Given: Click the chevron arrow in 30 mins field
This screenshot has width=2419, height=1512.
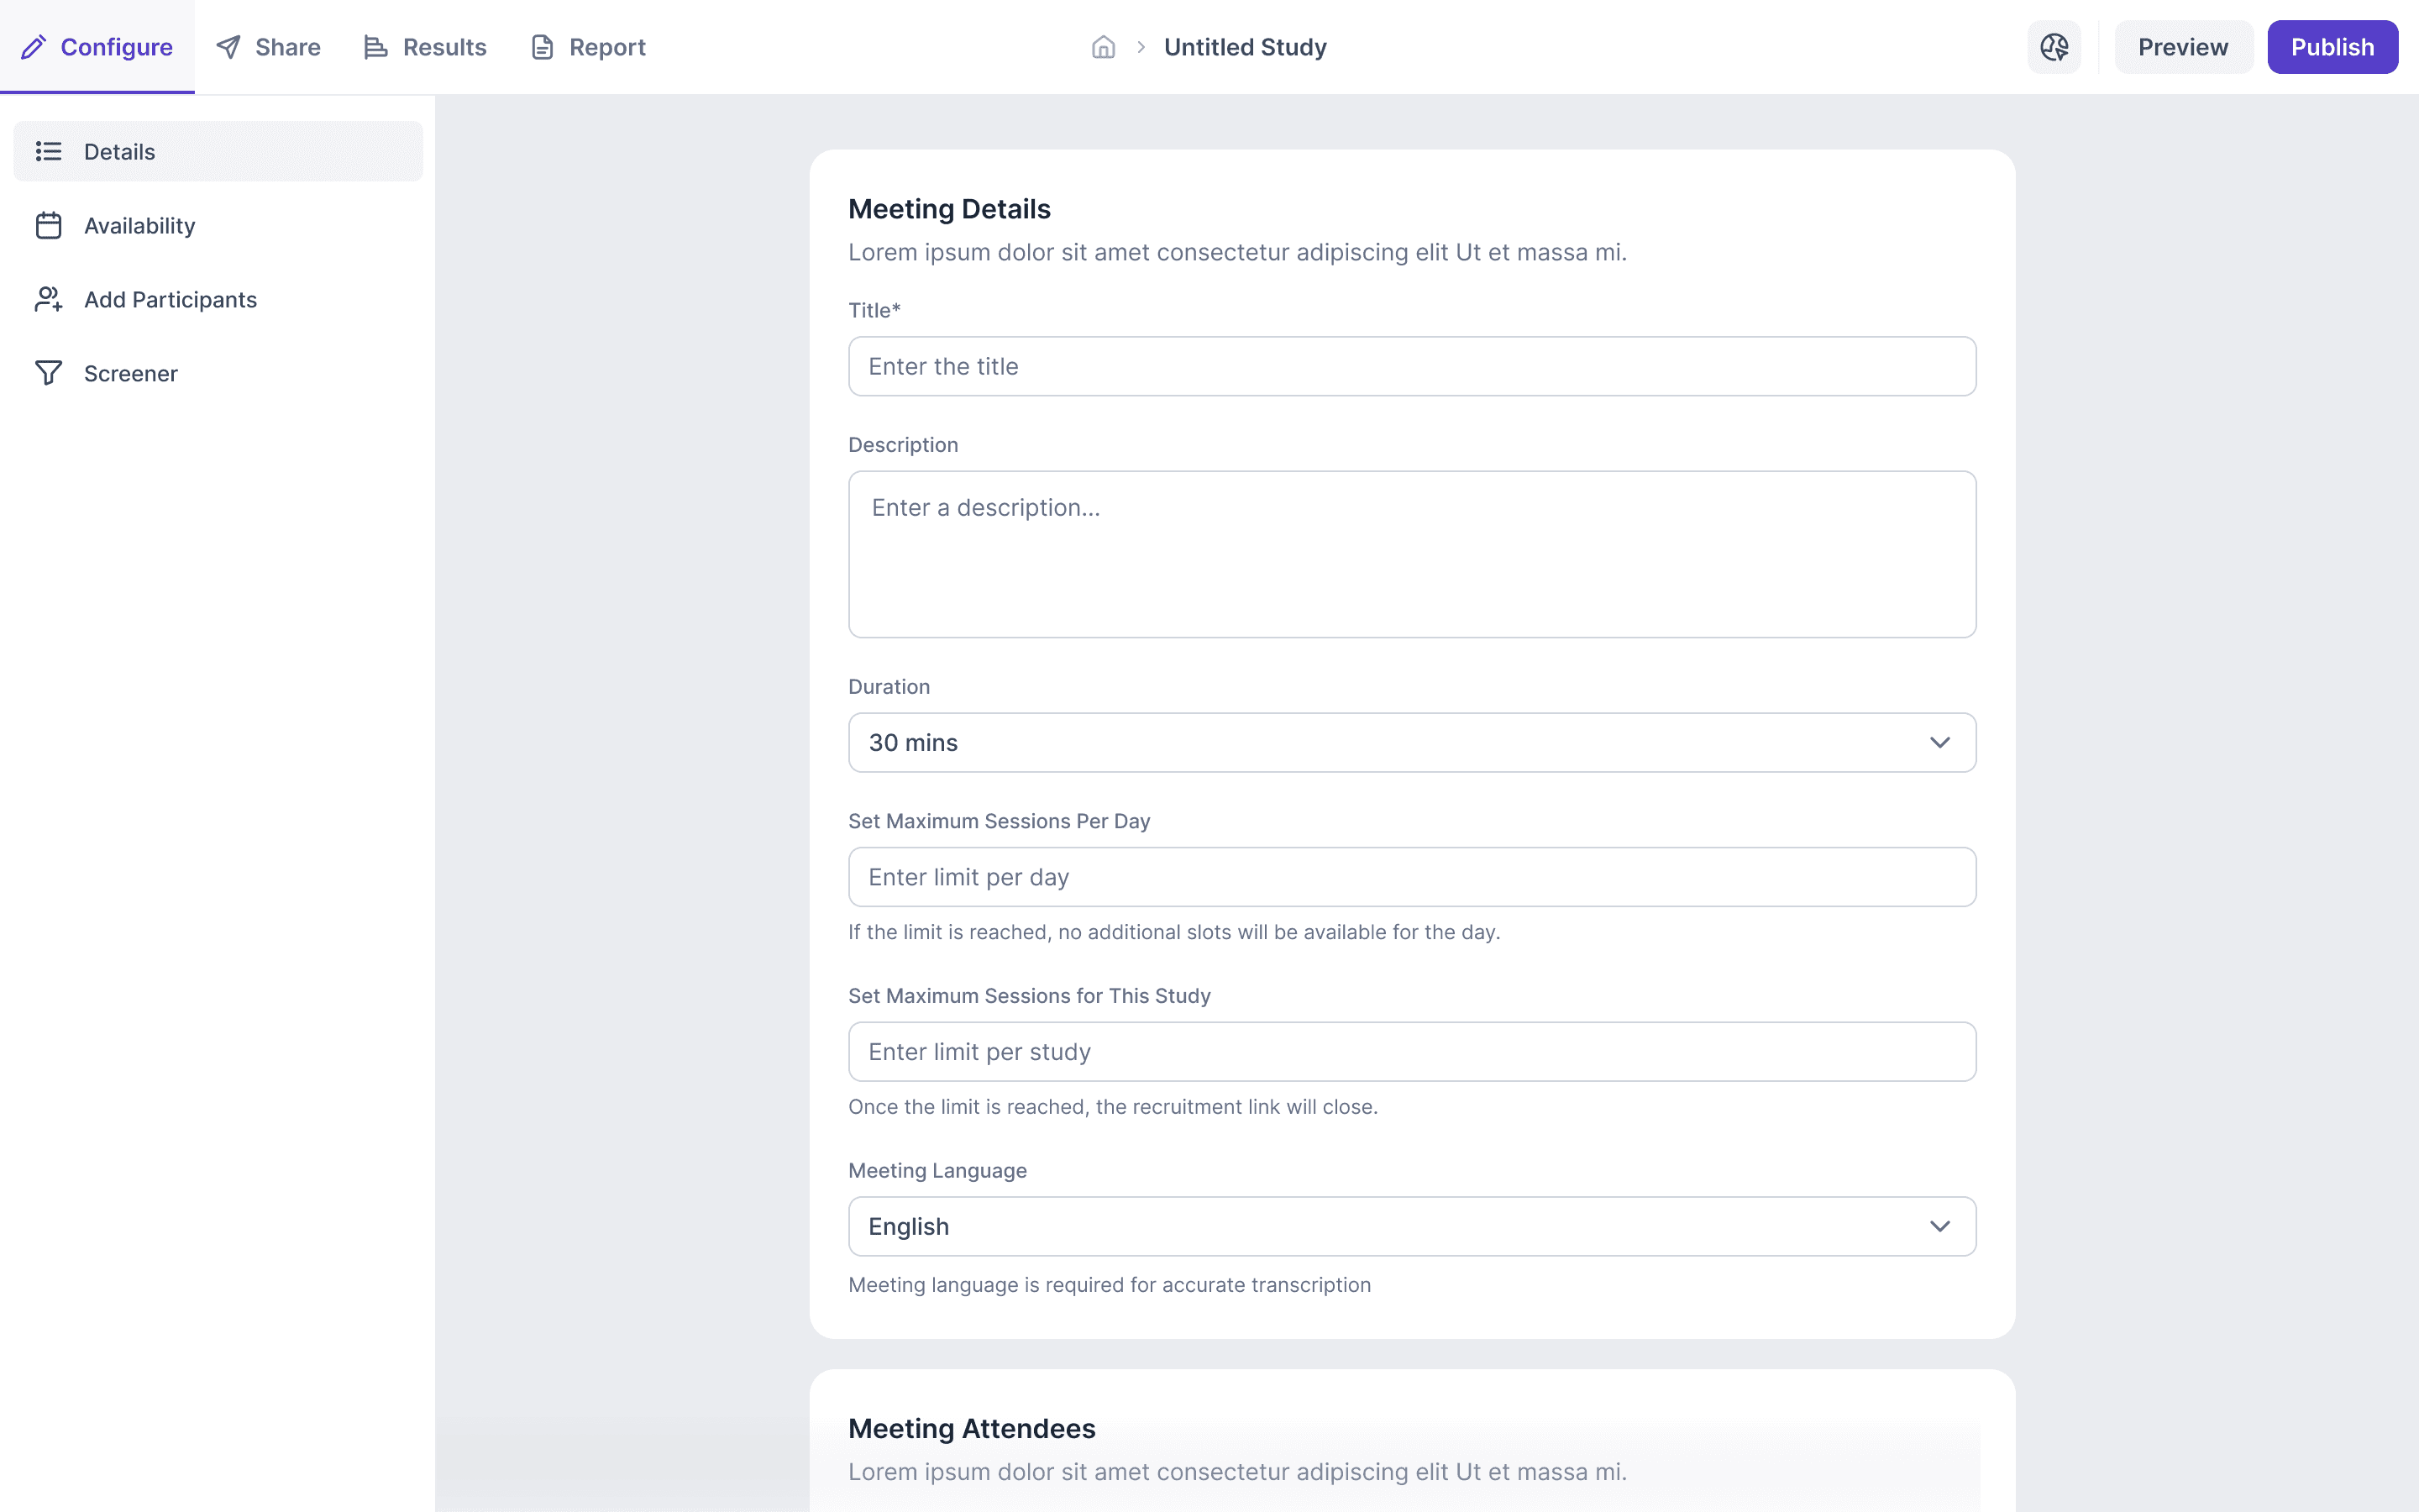Looking at the screenshot, I should pyautogui.click(x=1939, y=742).
